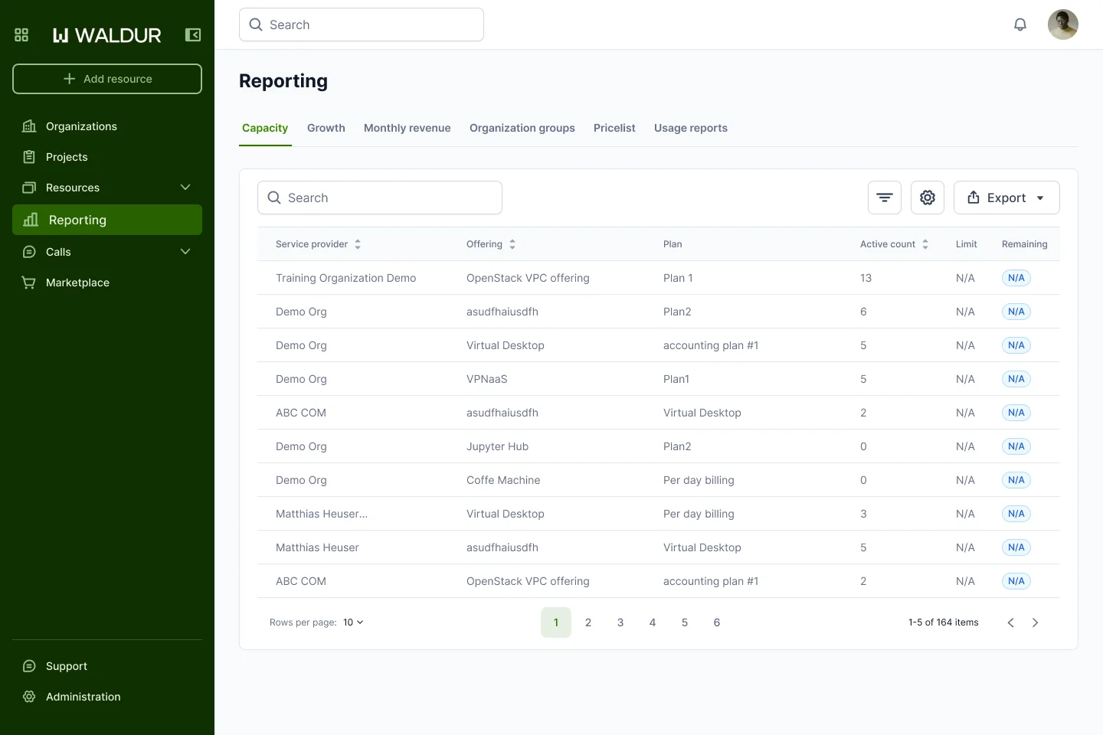The width and height of the screenshot is (1103, 735).
Task: Open Marketplace in sidebar
Action: pyautogui.click(x=107, y=283)
